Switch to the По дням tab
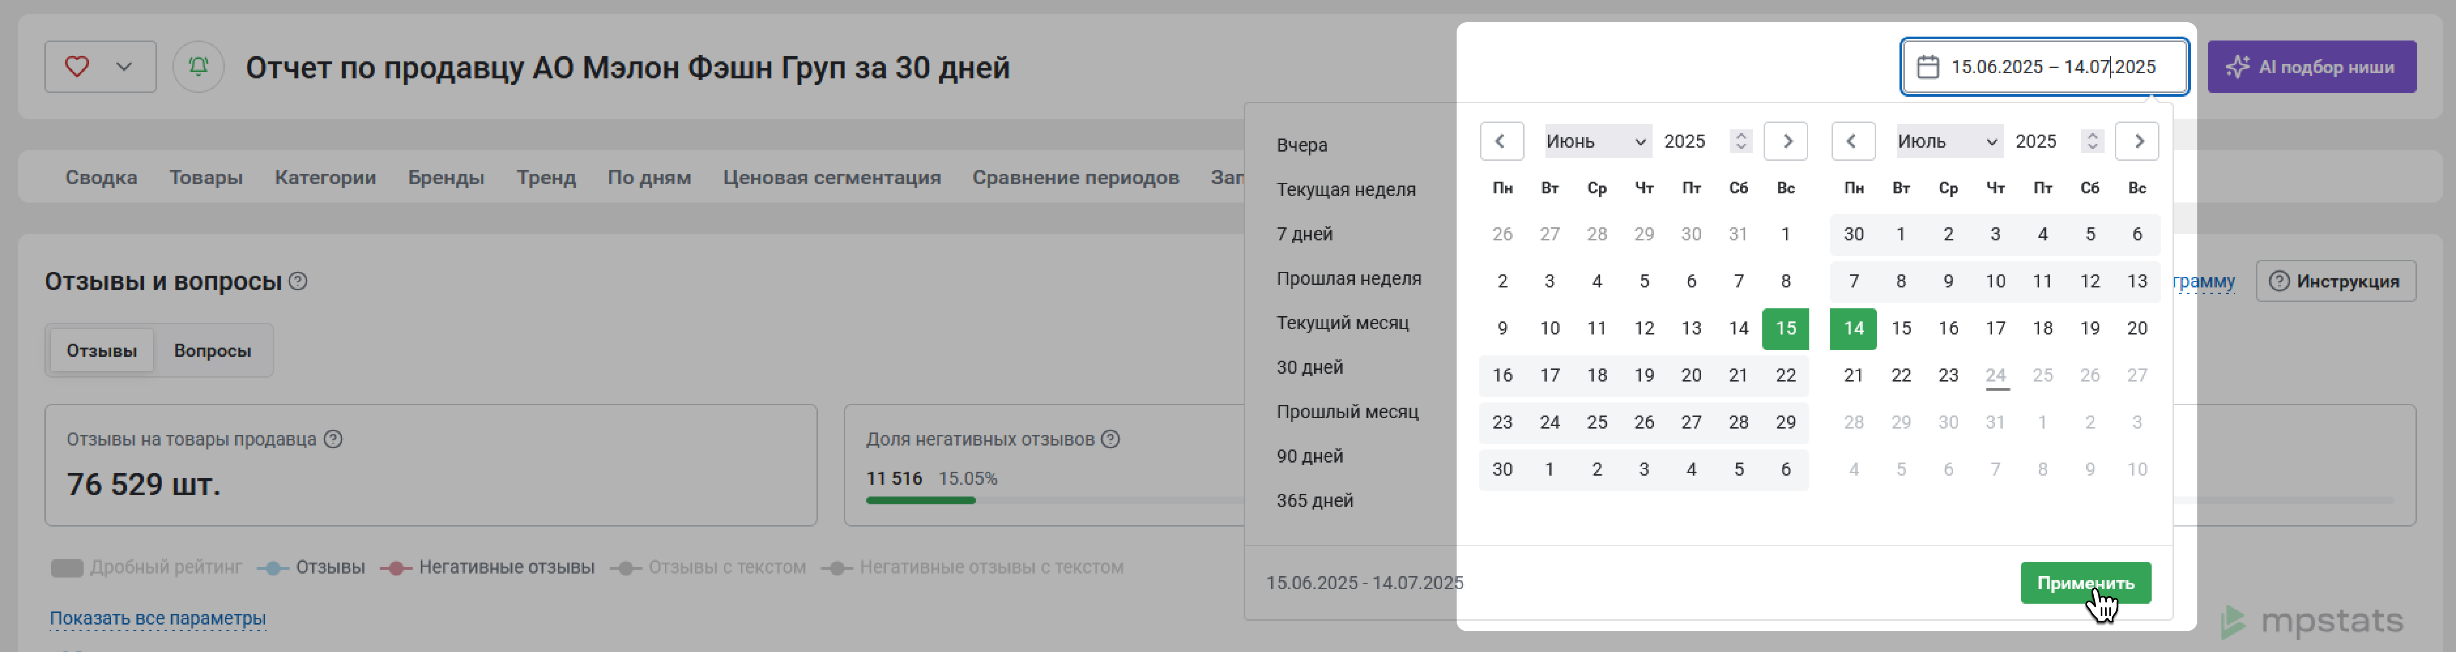The height and width of the screenshot is (652, 2456). pos(649,177)
